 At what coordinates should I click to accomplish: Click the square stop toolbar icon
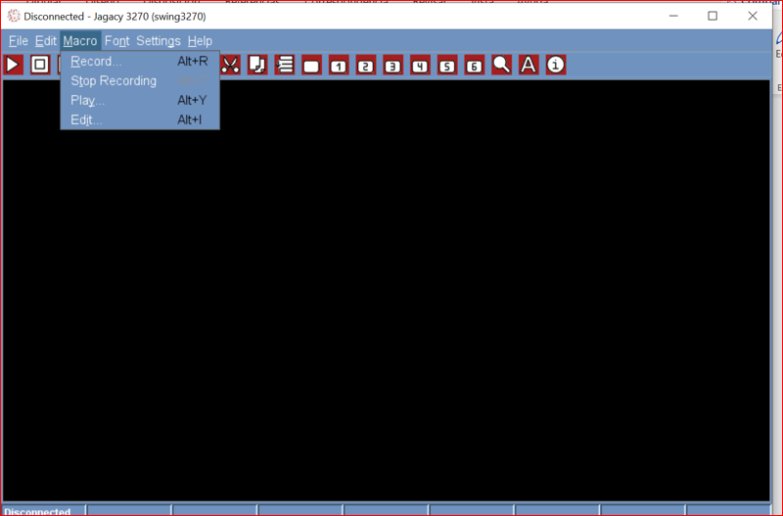(x=40, y=65)
